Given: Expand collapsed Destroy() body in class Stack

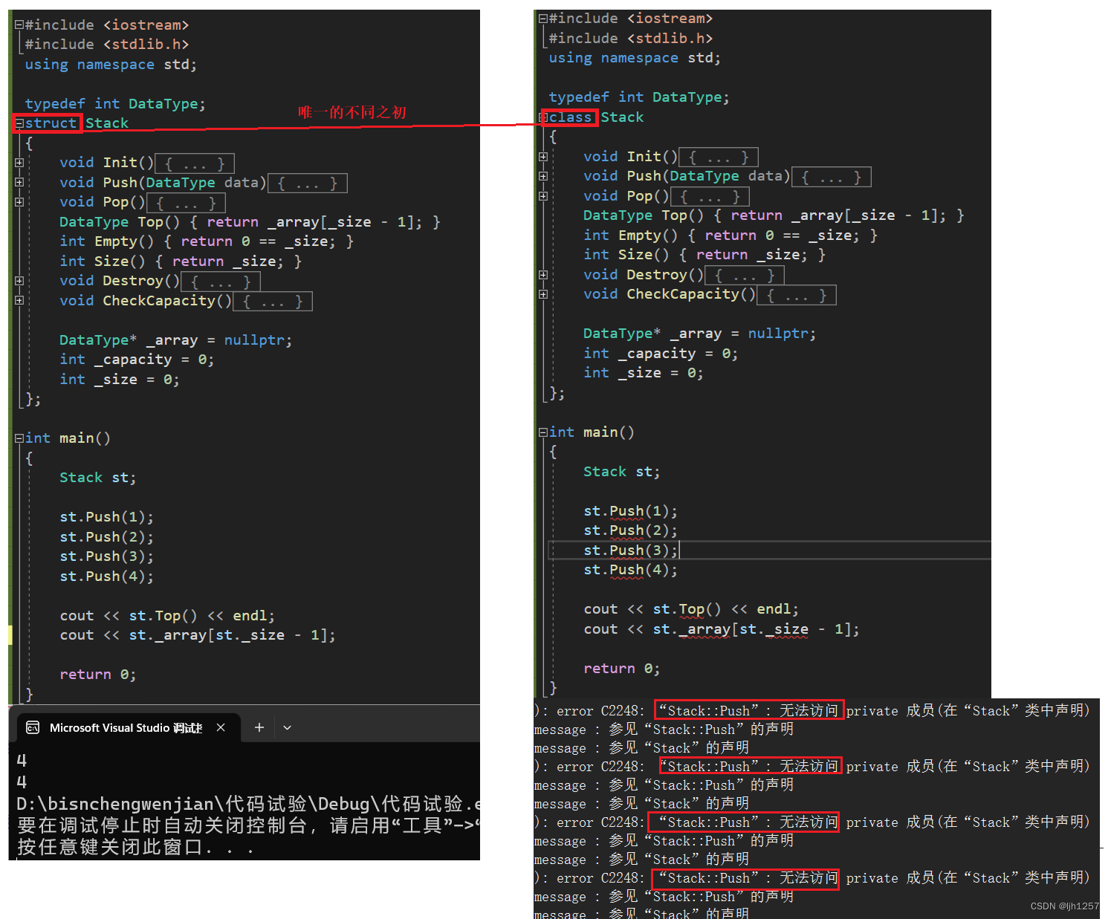Looking at the screenshot, I should (543, 275).
